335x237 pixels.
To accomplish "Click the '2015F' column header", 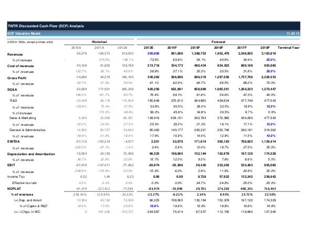I will point(195,48).
